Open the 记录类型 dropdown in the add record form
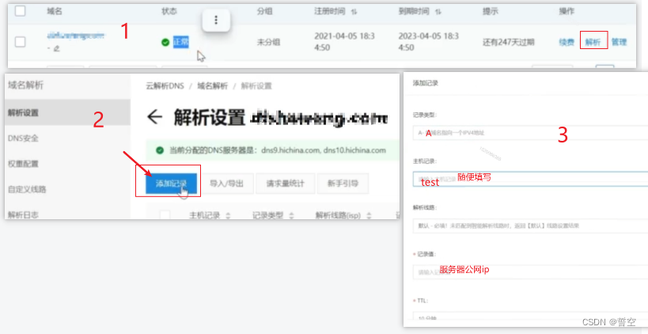Viewport: 648px width, 334px height. [530, 133]
